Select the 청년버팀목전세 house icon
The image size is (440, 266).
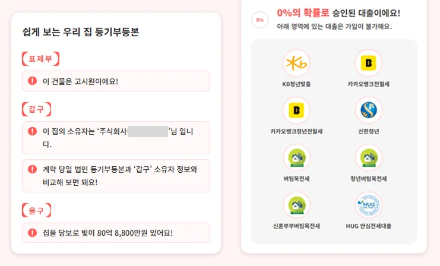[x=368, y=158]
